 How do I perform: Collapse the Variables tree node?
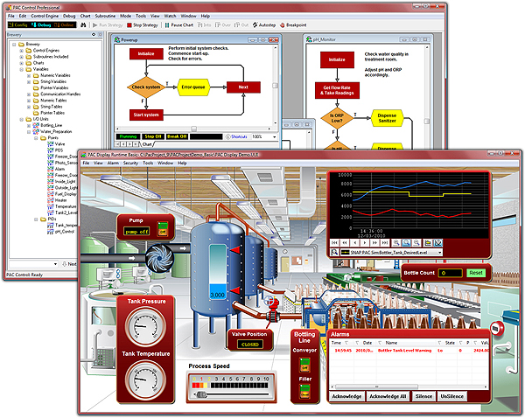(x=21, y=69)
